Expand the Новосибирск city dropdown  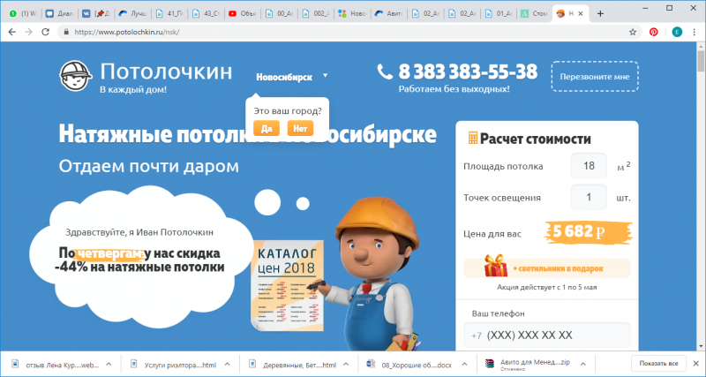pyautogui.click(x=325, y=76)
